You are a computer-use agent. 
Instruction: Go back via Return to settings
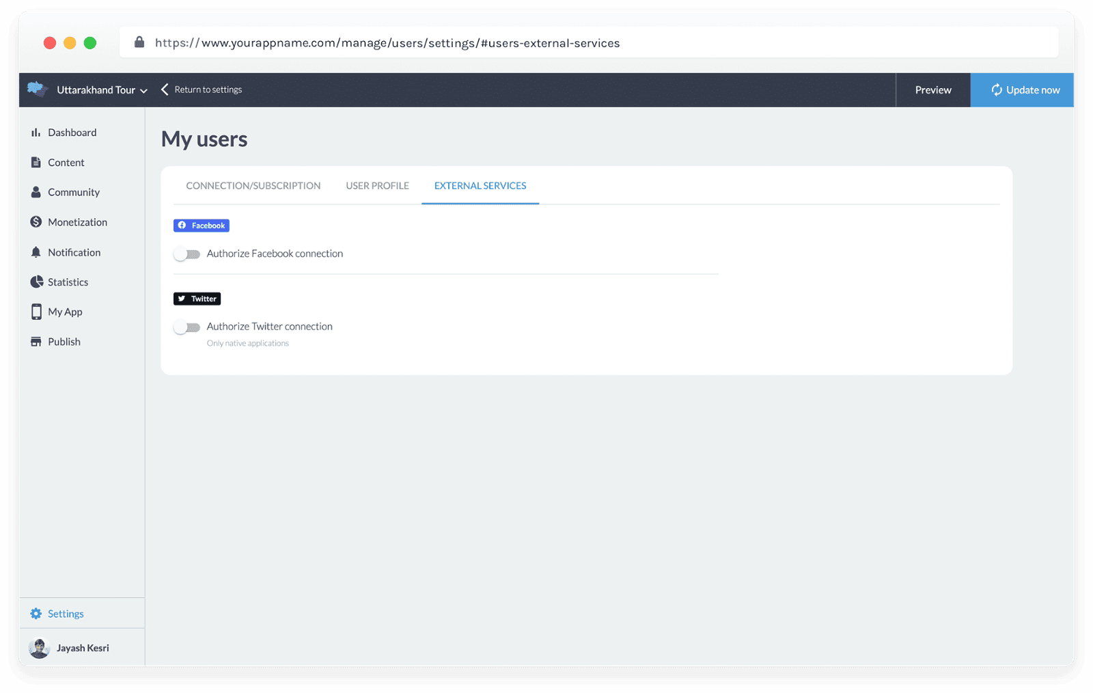202,90
